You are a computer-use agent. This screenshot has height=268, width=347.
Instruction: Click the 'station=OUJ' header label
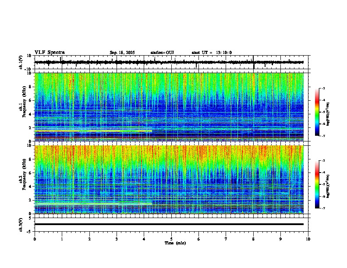click(x=162, y=53)
